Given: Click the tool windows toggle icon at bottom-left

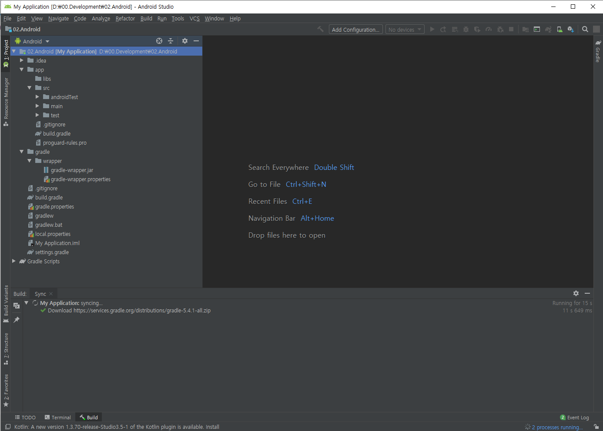Looking at the screenshot, I should click(x=7, y=427).
